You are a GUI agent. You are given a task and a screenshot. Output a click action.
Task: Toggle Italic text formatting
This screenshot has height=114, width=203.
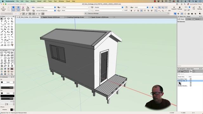(x=134, y=10)
